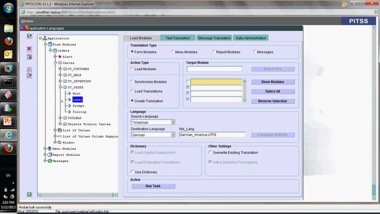
Task: Click the exit door icon in left toolbar
Action: click(29, 75)
